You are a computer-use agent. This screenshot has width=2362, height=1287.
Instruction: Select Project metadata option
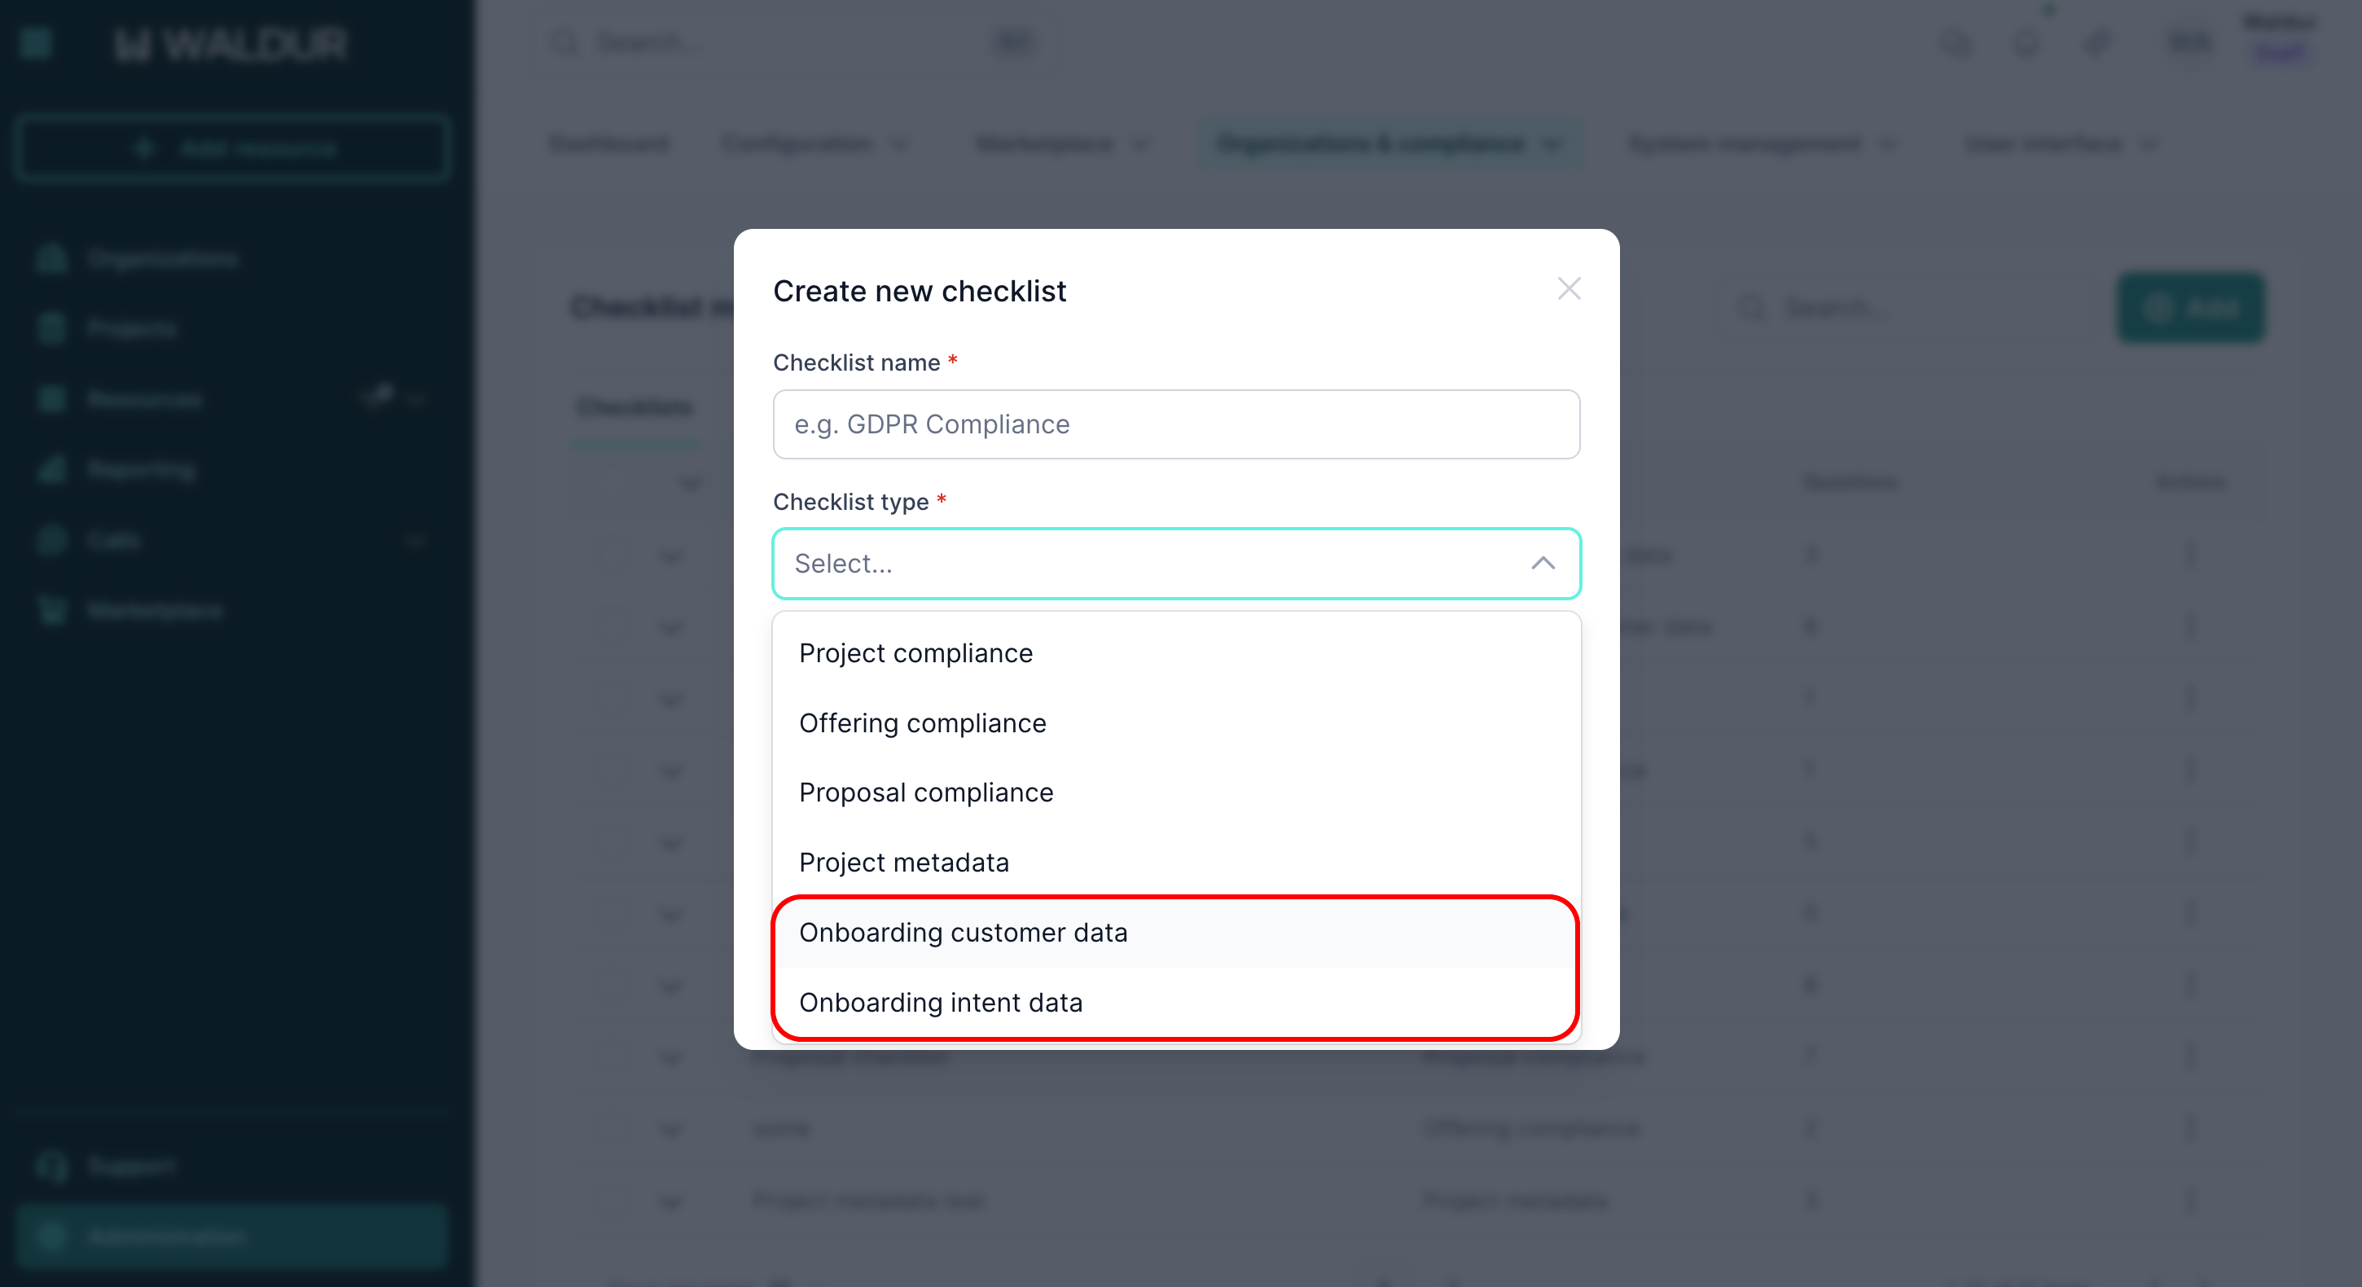pos(903,863)
